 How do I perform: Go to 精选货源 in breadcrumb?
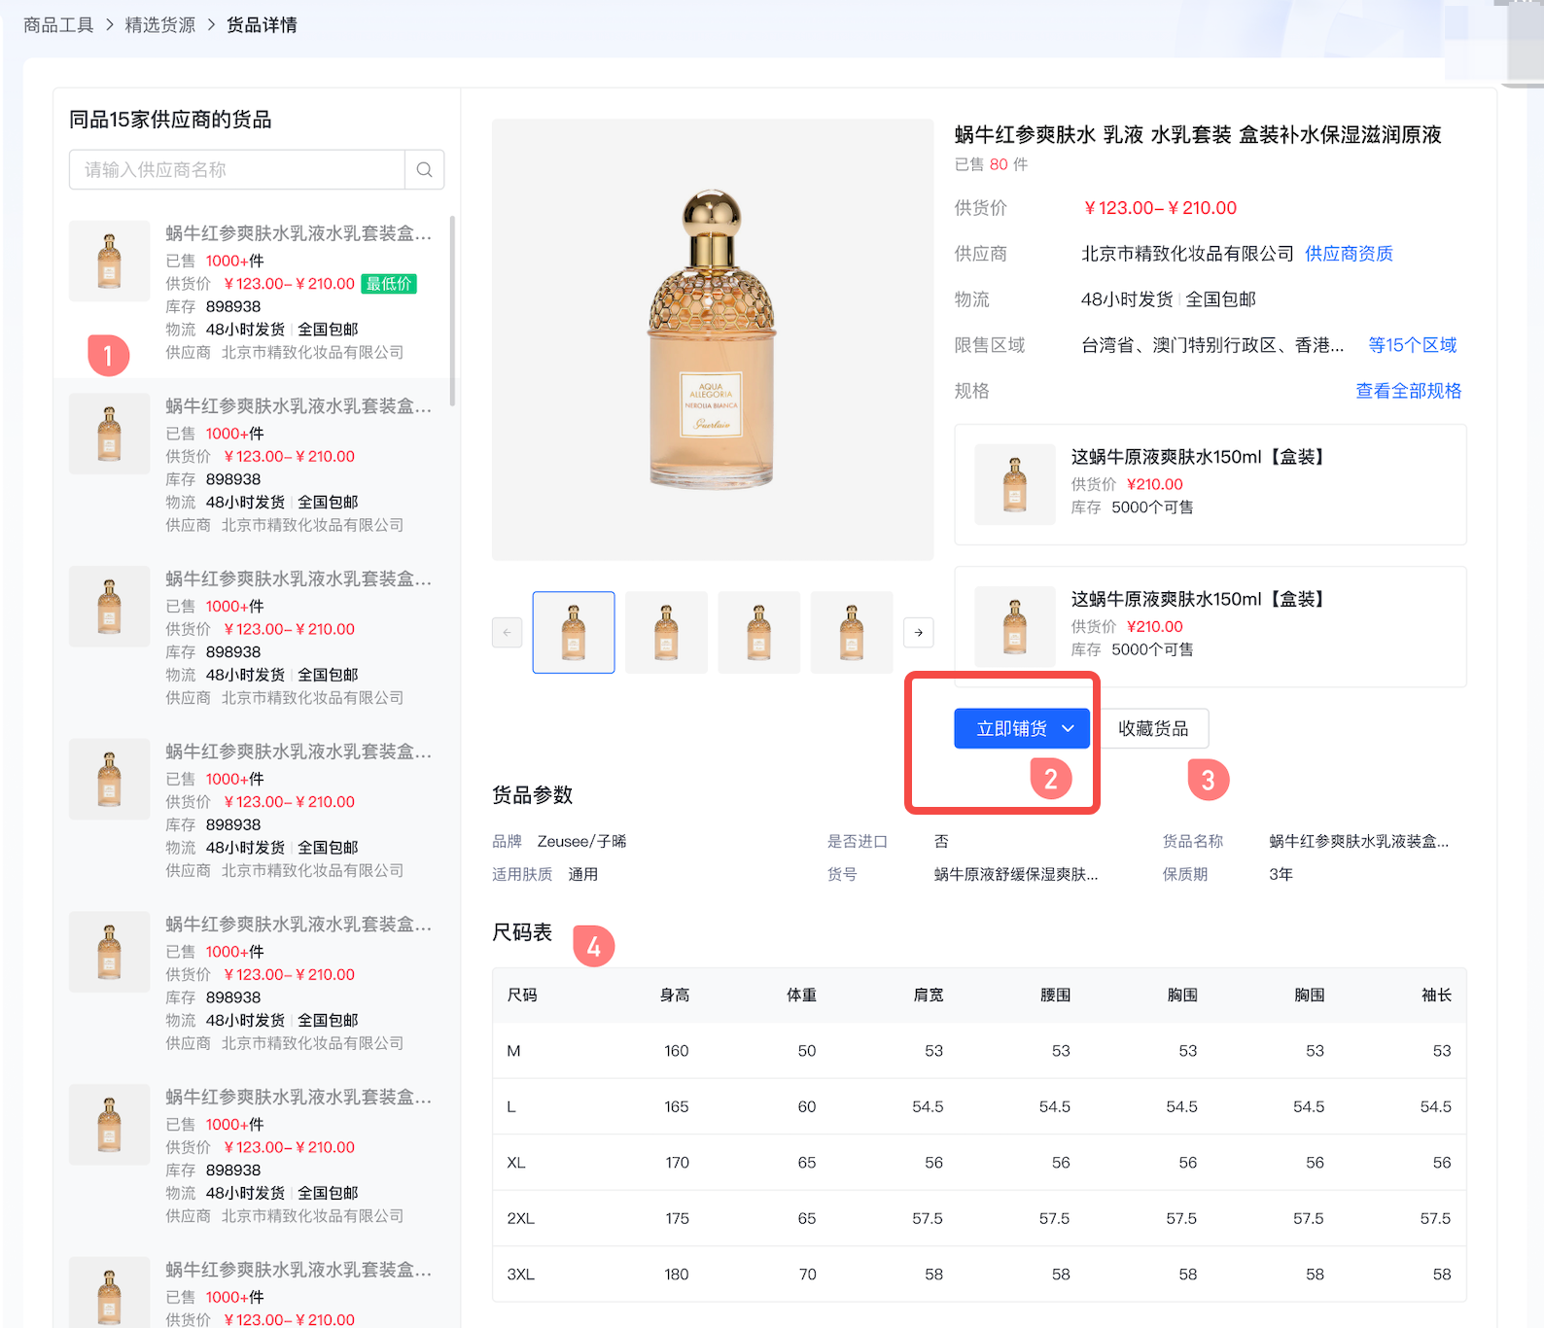[x=160, y=25]
